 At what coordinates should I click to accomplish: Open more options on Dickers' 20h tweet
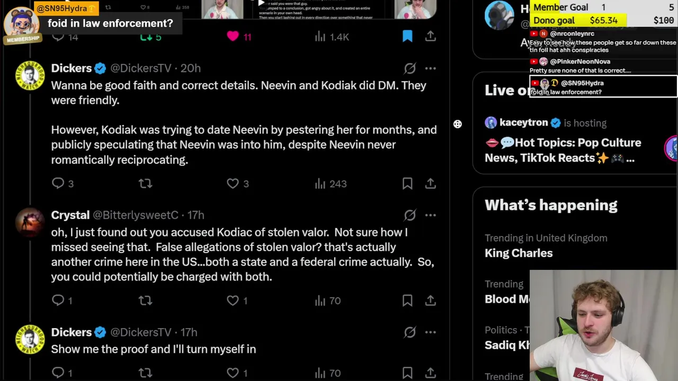431,68
